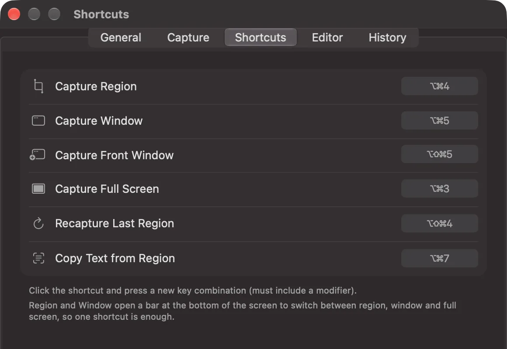Click the Capture Region crop icon

point(38,86)
